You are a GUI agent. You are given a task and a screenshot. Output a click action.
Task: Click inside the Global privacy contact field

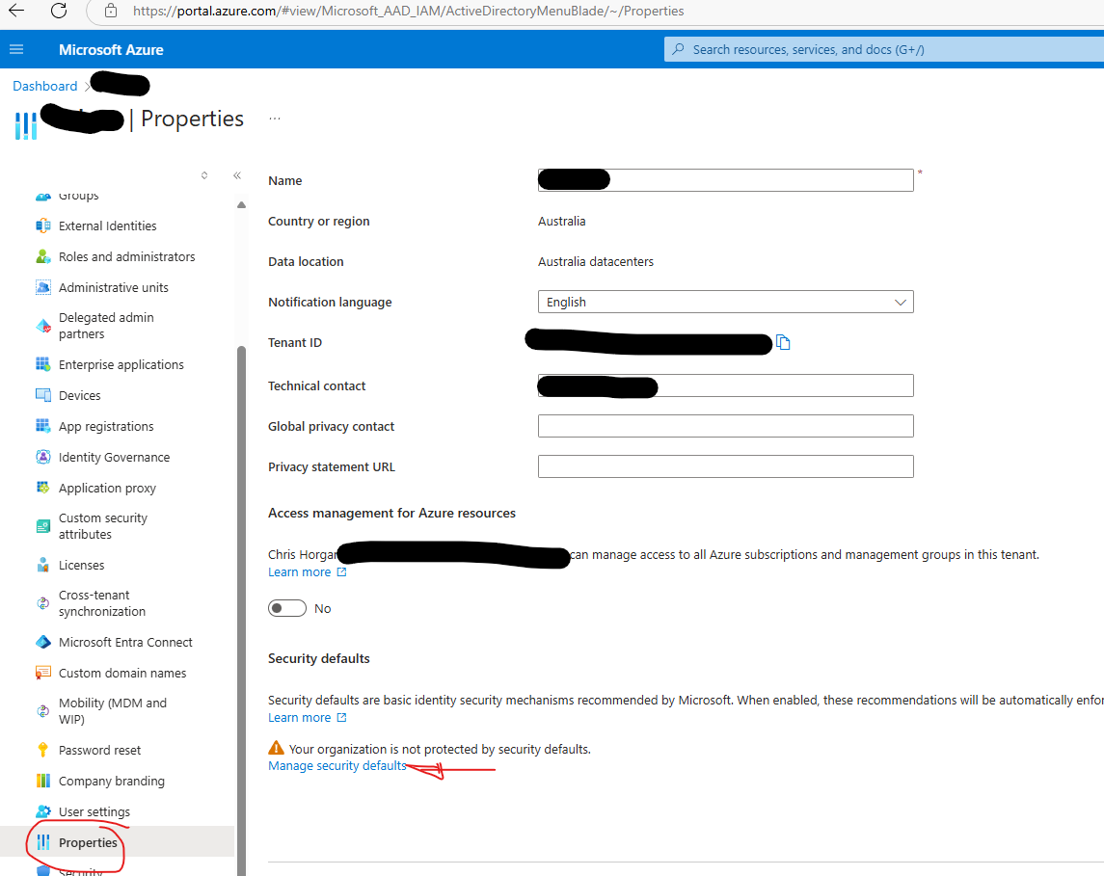coord(725,426)
